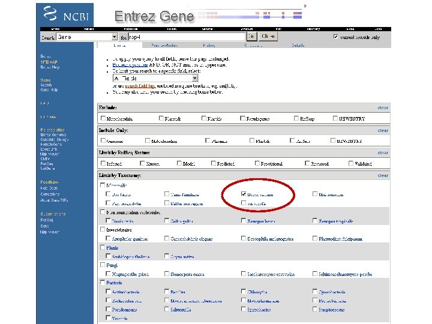The height and width of the screenshot is (324, 432).
Task: Open the All Fields dropdown
Action: coord(155,79)
